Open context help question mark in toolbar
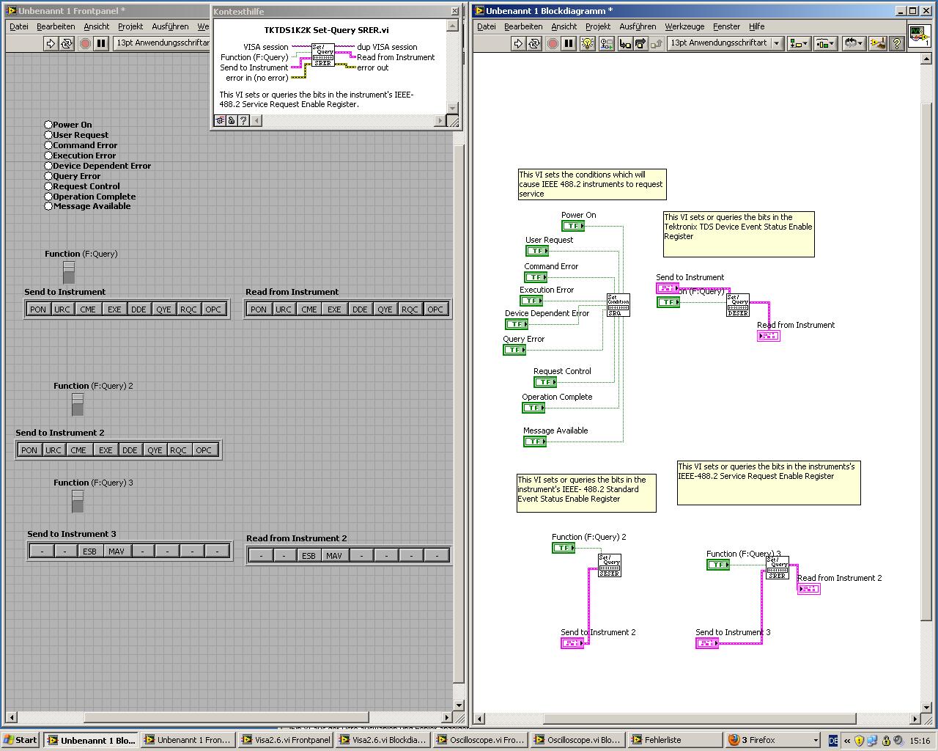Viewport: 938px width, 751px height. (x=895, y=43)
